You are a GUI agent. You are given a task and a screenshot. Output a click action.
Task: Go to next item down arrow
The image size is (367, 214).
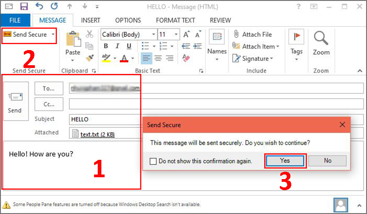(85, 6)
